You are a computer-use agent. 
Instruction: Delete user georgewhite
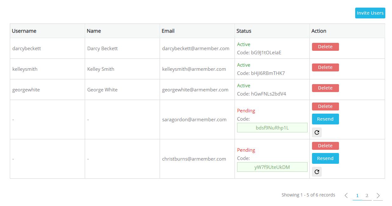click(325, 88)
